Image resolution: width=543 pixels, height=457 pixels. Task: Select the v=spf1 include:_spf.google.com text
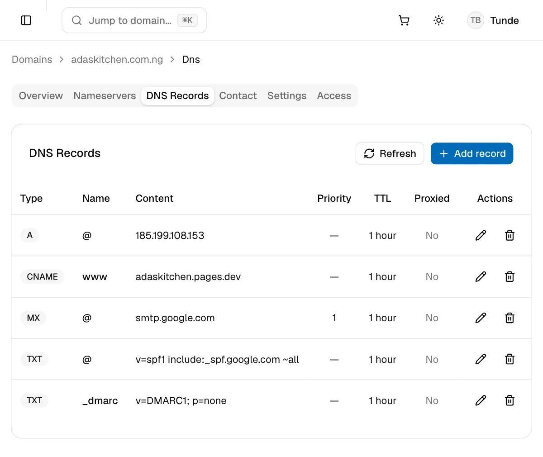217,359
